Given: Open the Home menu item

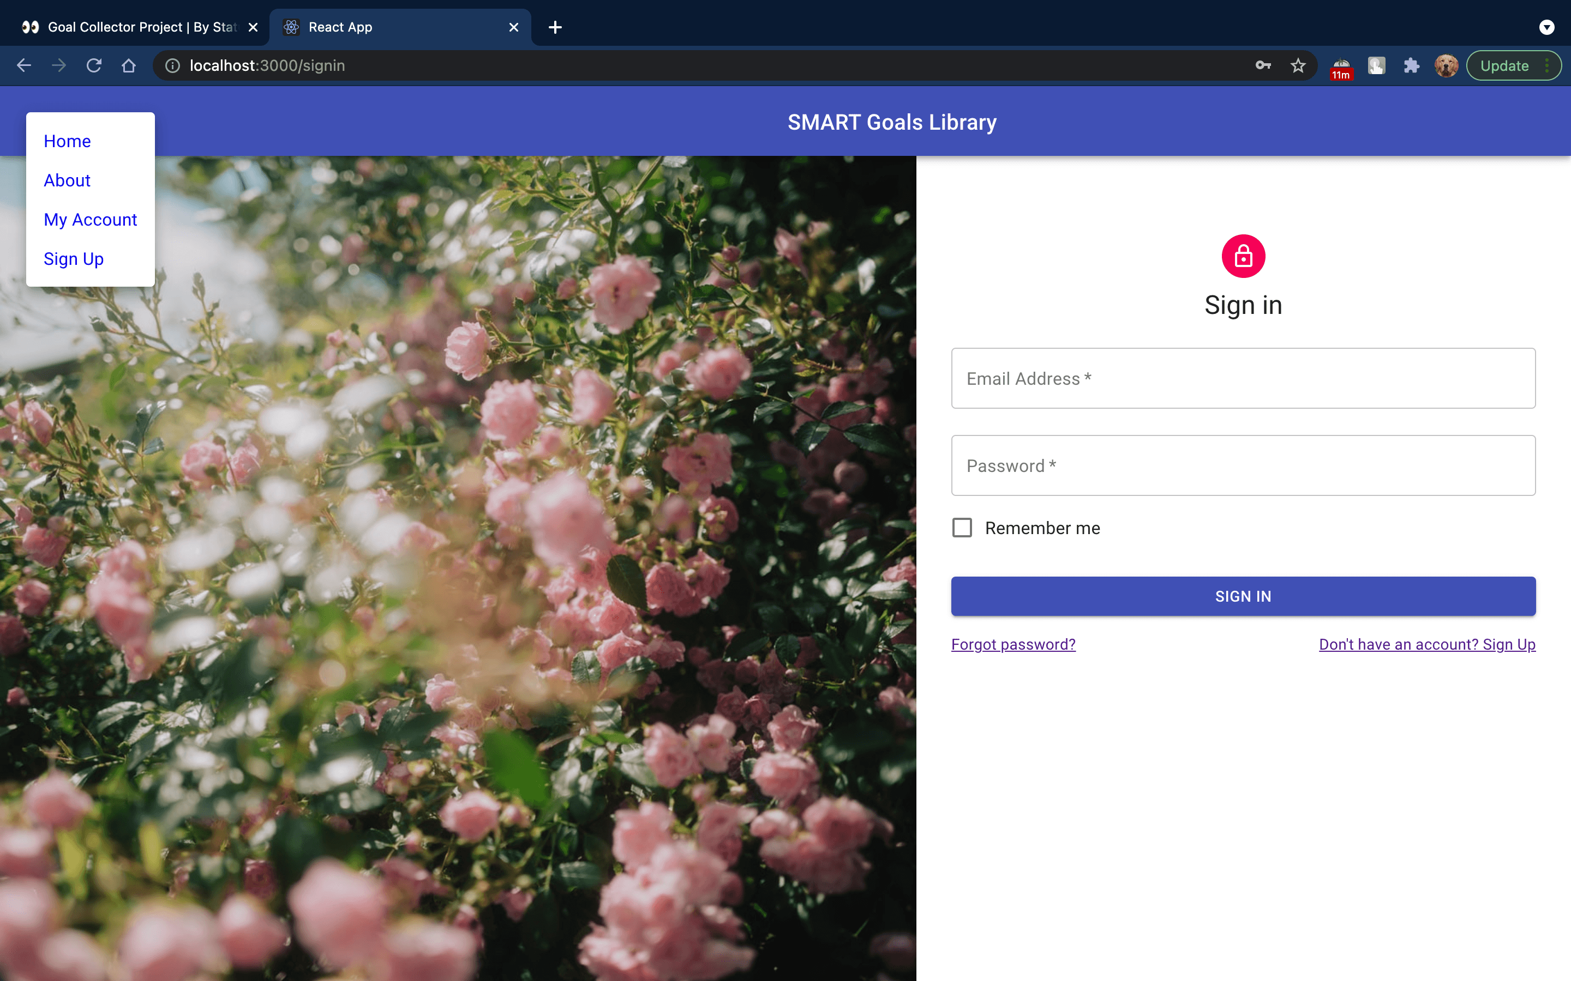Looking at the screenshot, I should tap(65, 140).
